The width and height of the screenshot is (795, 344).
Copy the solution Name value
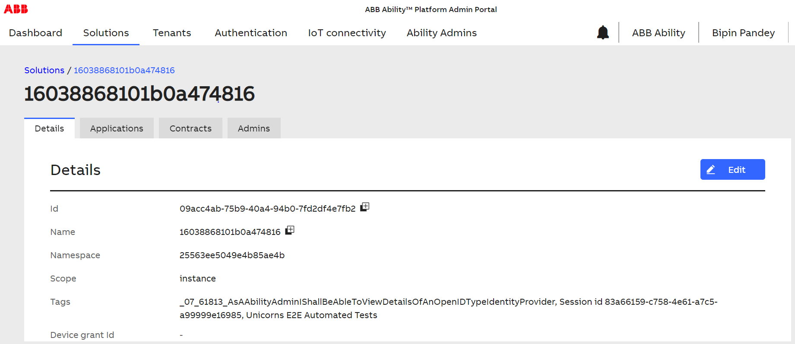(x=290, y=230)
